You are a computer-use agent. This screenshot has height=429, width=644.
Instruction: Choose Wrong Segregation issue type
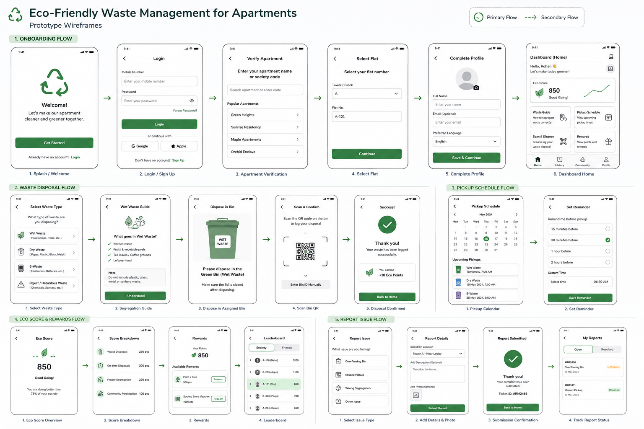pos(360,388)
